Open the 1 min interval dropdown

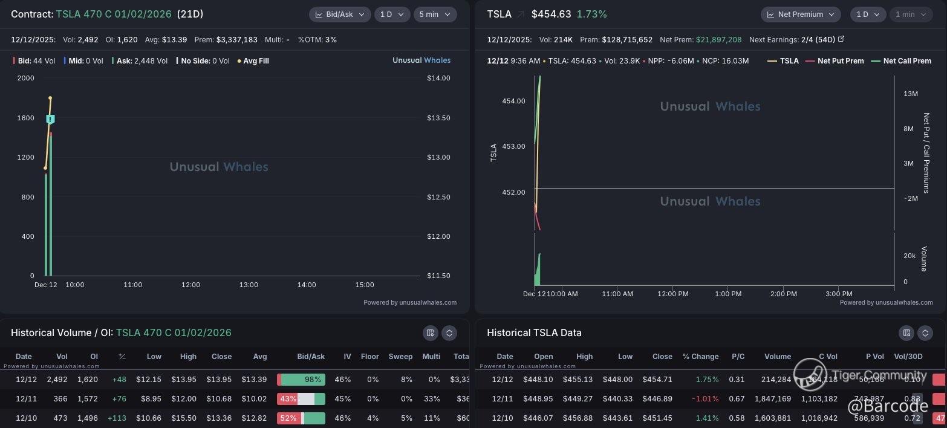911,14
